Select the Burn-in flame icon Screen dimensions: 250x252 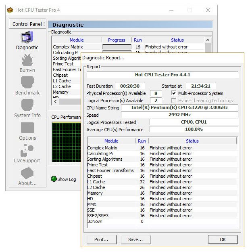[27, 60]
